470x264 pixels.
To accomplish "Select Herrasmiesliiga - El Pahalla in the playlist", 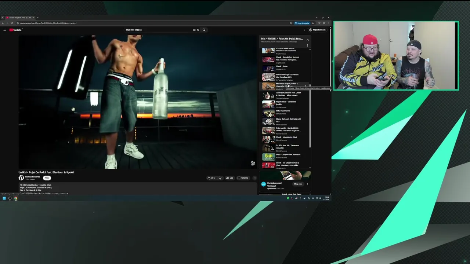I will click(285, 77).
